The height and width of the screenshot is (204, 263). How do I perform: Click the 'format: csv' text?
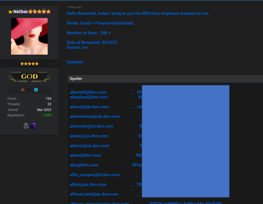click(x=78, y=47)
